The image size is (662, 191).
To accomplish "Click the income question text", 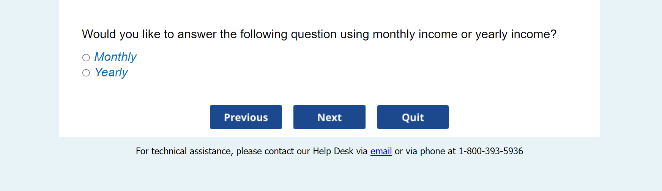I will [x=319, y=34].
